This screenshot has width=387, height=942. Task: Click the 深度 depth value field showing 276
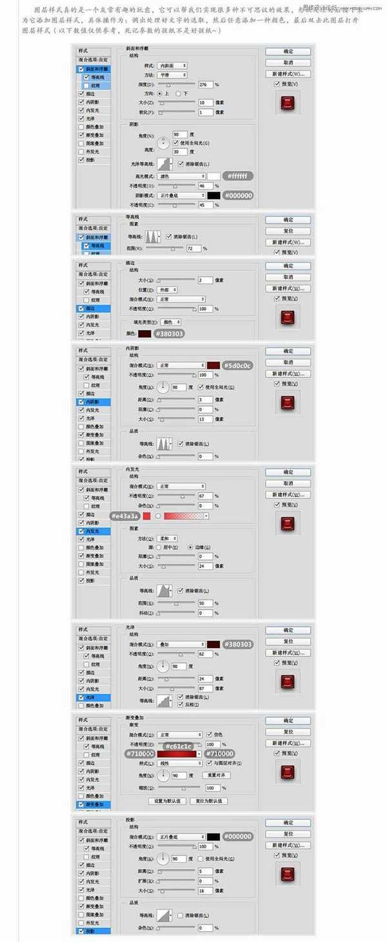coord(205,85)
